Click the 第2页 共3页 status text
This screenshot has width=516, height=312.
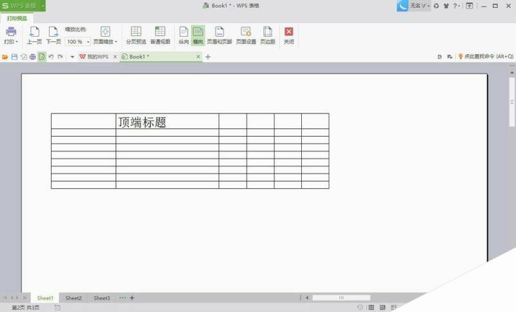point(25,307)
